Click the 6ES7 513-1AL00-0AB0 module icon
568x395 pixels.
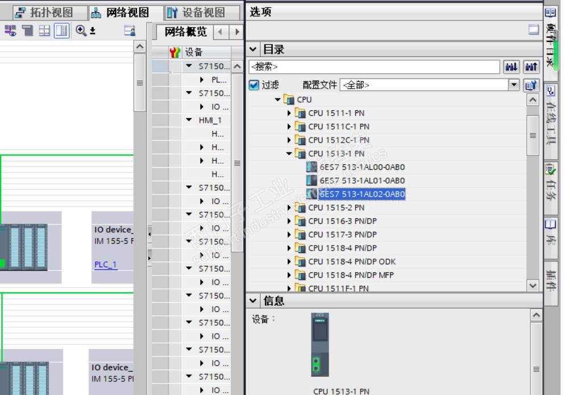[311, 167]
